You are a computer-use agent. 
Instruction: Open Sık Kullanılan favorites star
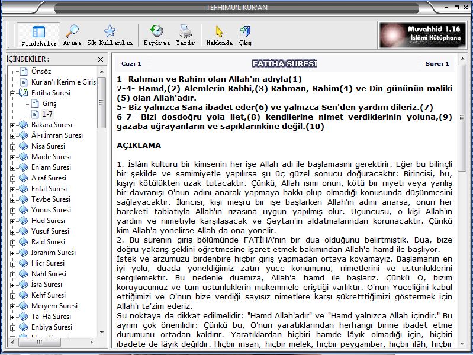pyautogui.click(x=110, y=35)
